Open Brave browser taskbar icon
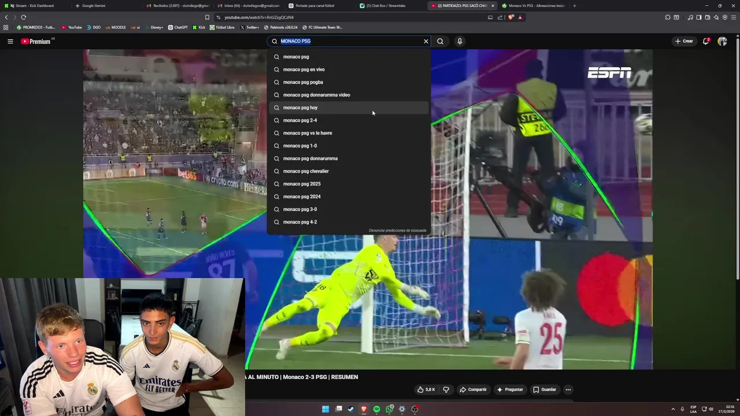This screenshot has width=740, height=416. [x=364, y=409]
